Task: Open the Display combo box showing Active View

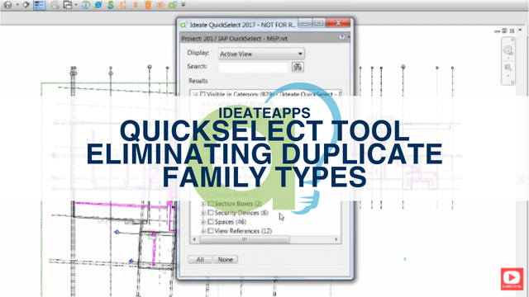Action: [261, 54]
